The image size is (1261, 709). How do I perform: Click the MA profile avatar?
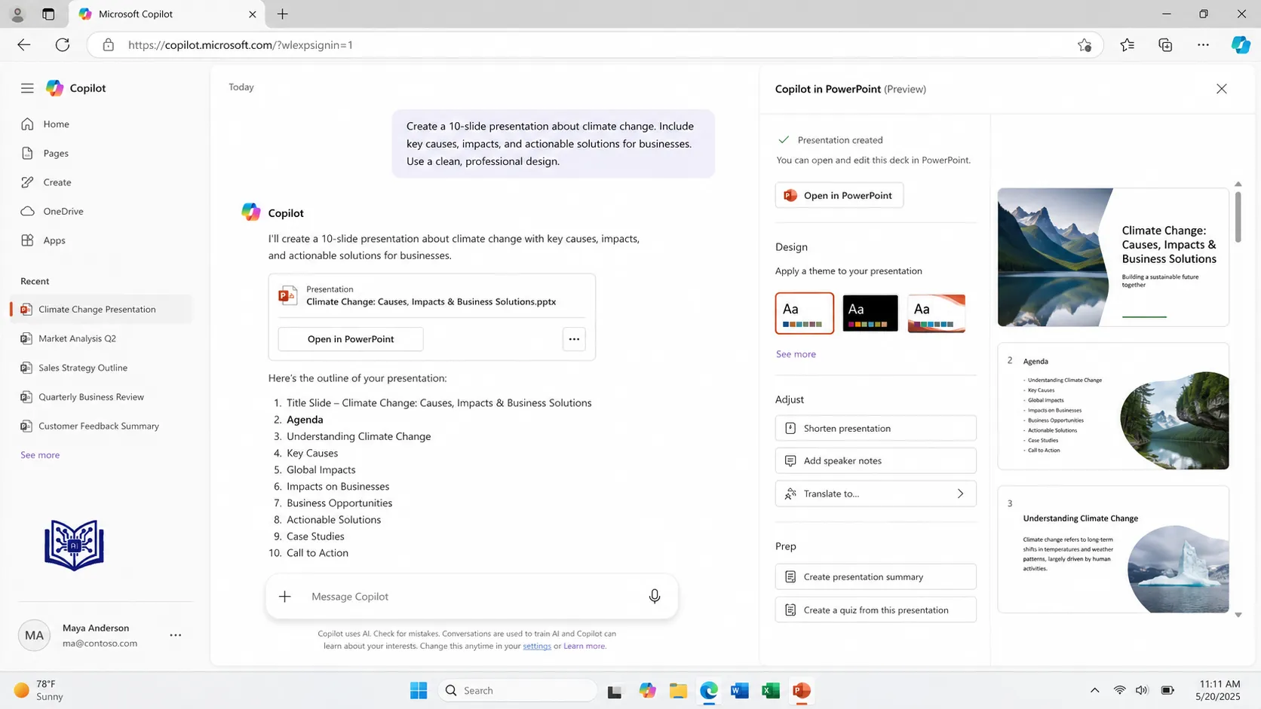(x=34, y=635)
